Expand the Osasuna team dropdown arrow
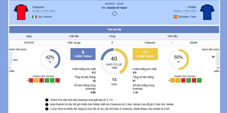227x113 pixels. click(x=47, y=7)
